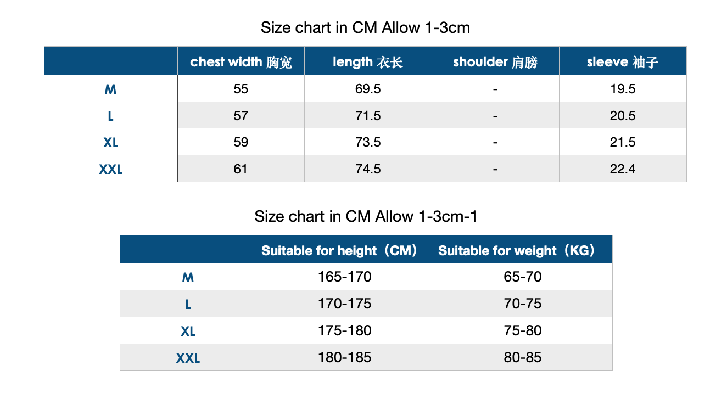Select the 'chest width 胸宽' column header
Viewport: 727px width, 404px height.
pyautogui.click(x=241, y=61)
